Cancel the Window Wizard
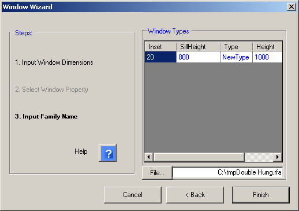 click(x=133, y=195)
